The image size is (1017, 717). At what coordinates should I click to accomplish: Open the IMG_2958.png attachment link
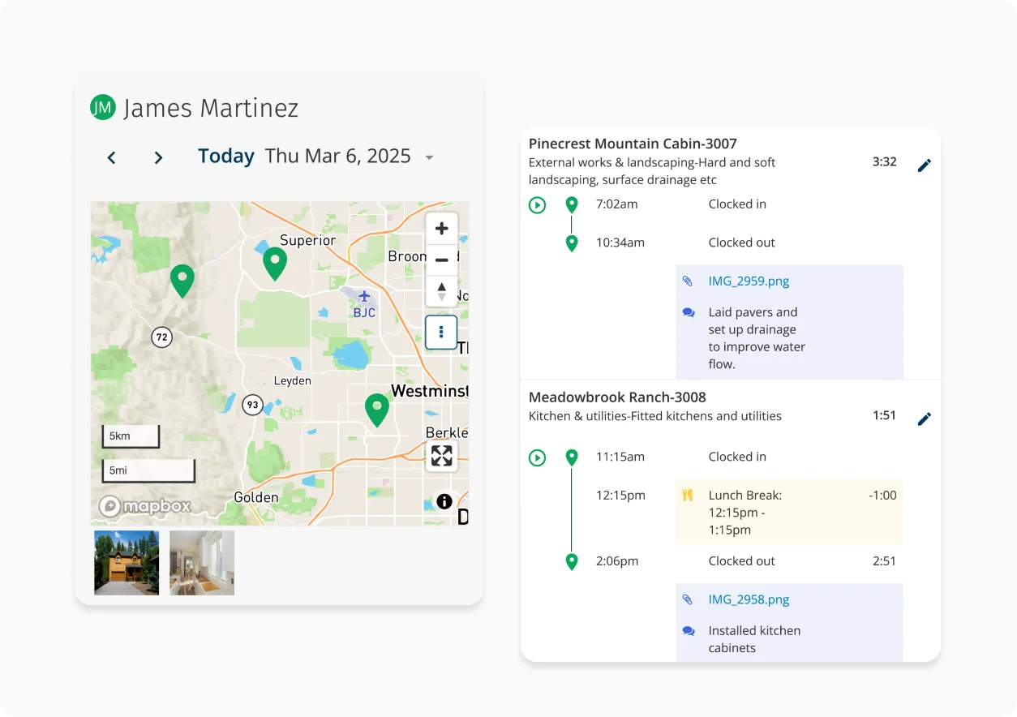tap(749, 599)
